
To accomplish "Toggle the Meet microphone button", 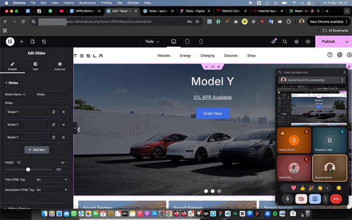I will pos(287,199).
